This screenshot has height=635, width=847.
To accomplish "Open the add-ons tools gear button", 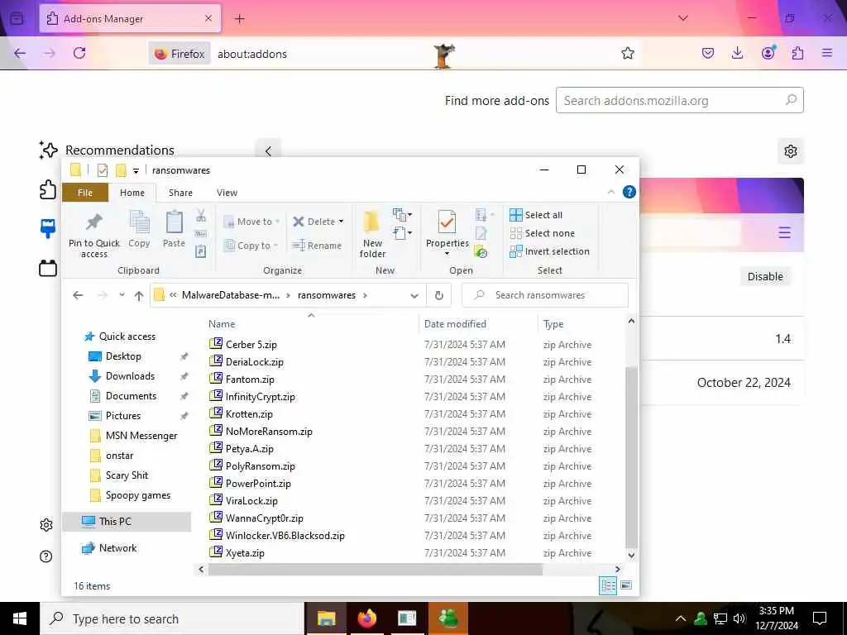I will (x=790, y=151).
